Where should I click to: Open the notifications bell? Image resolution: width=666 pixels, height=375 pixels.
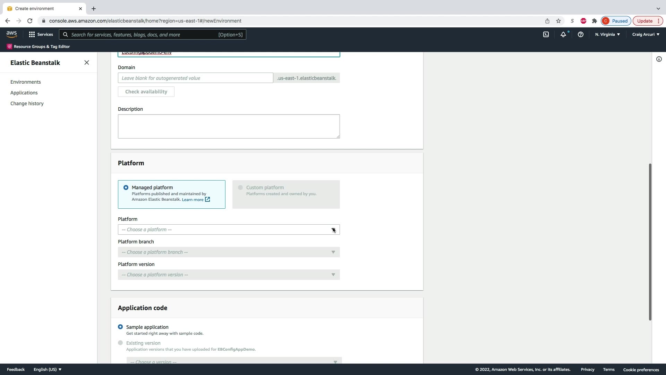coord(563,34)
